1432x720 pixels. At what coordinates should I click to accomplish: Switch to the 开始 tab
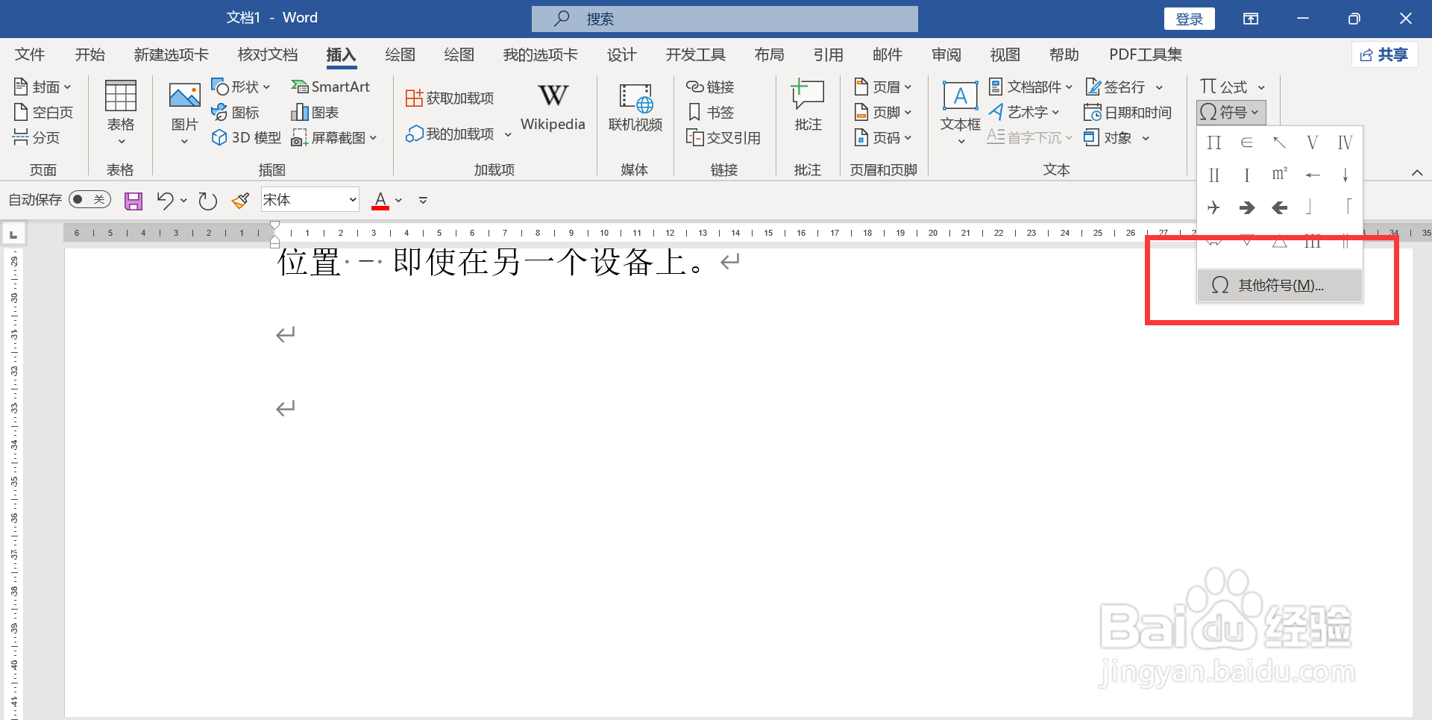pyautogui.click(x=89, y=55)
